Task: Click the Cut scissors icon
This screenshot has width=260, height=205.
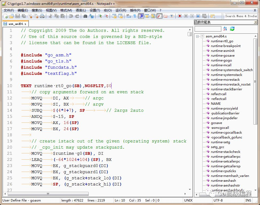Action: [50, 16]
